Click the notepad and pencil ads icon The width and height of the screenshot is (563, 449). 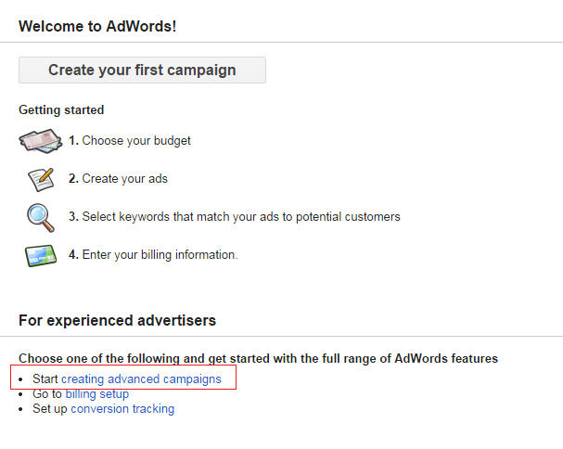(41, 179)
